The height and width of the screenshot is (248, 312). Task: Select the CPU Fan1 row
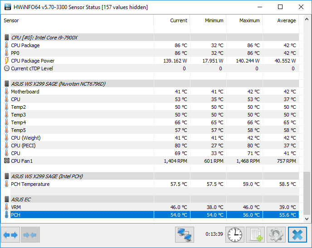click(x=150, y=160)
